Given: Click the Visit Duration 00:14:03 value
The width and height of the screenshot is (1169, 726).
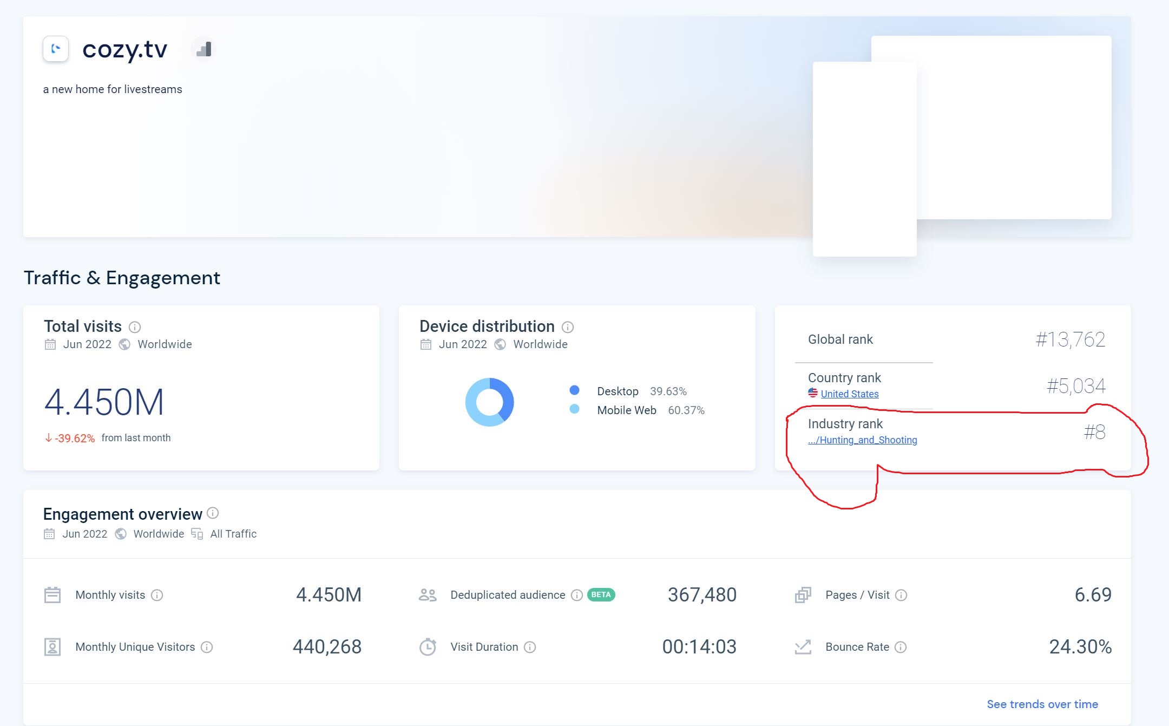Looking at the screenshot, I should [699, 647].
